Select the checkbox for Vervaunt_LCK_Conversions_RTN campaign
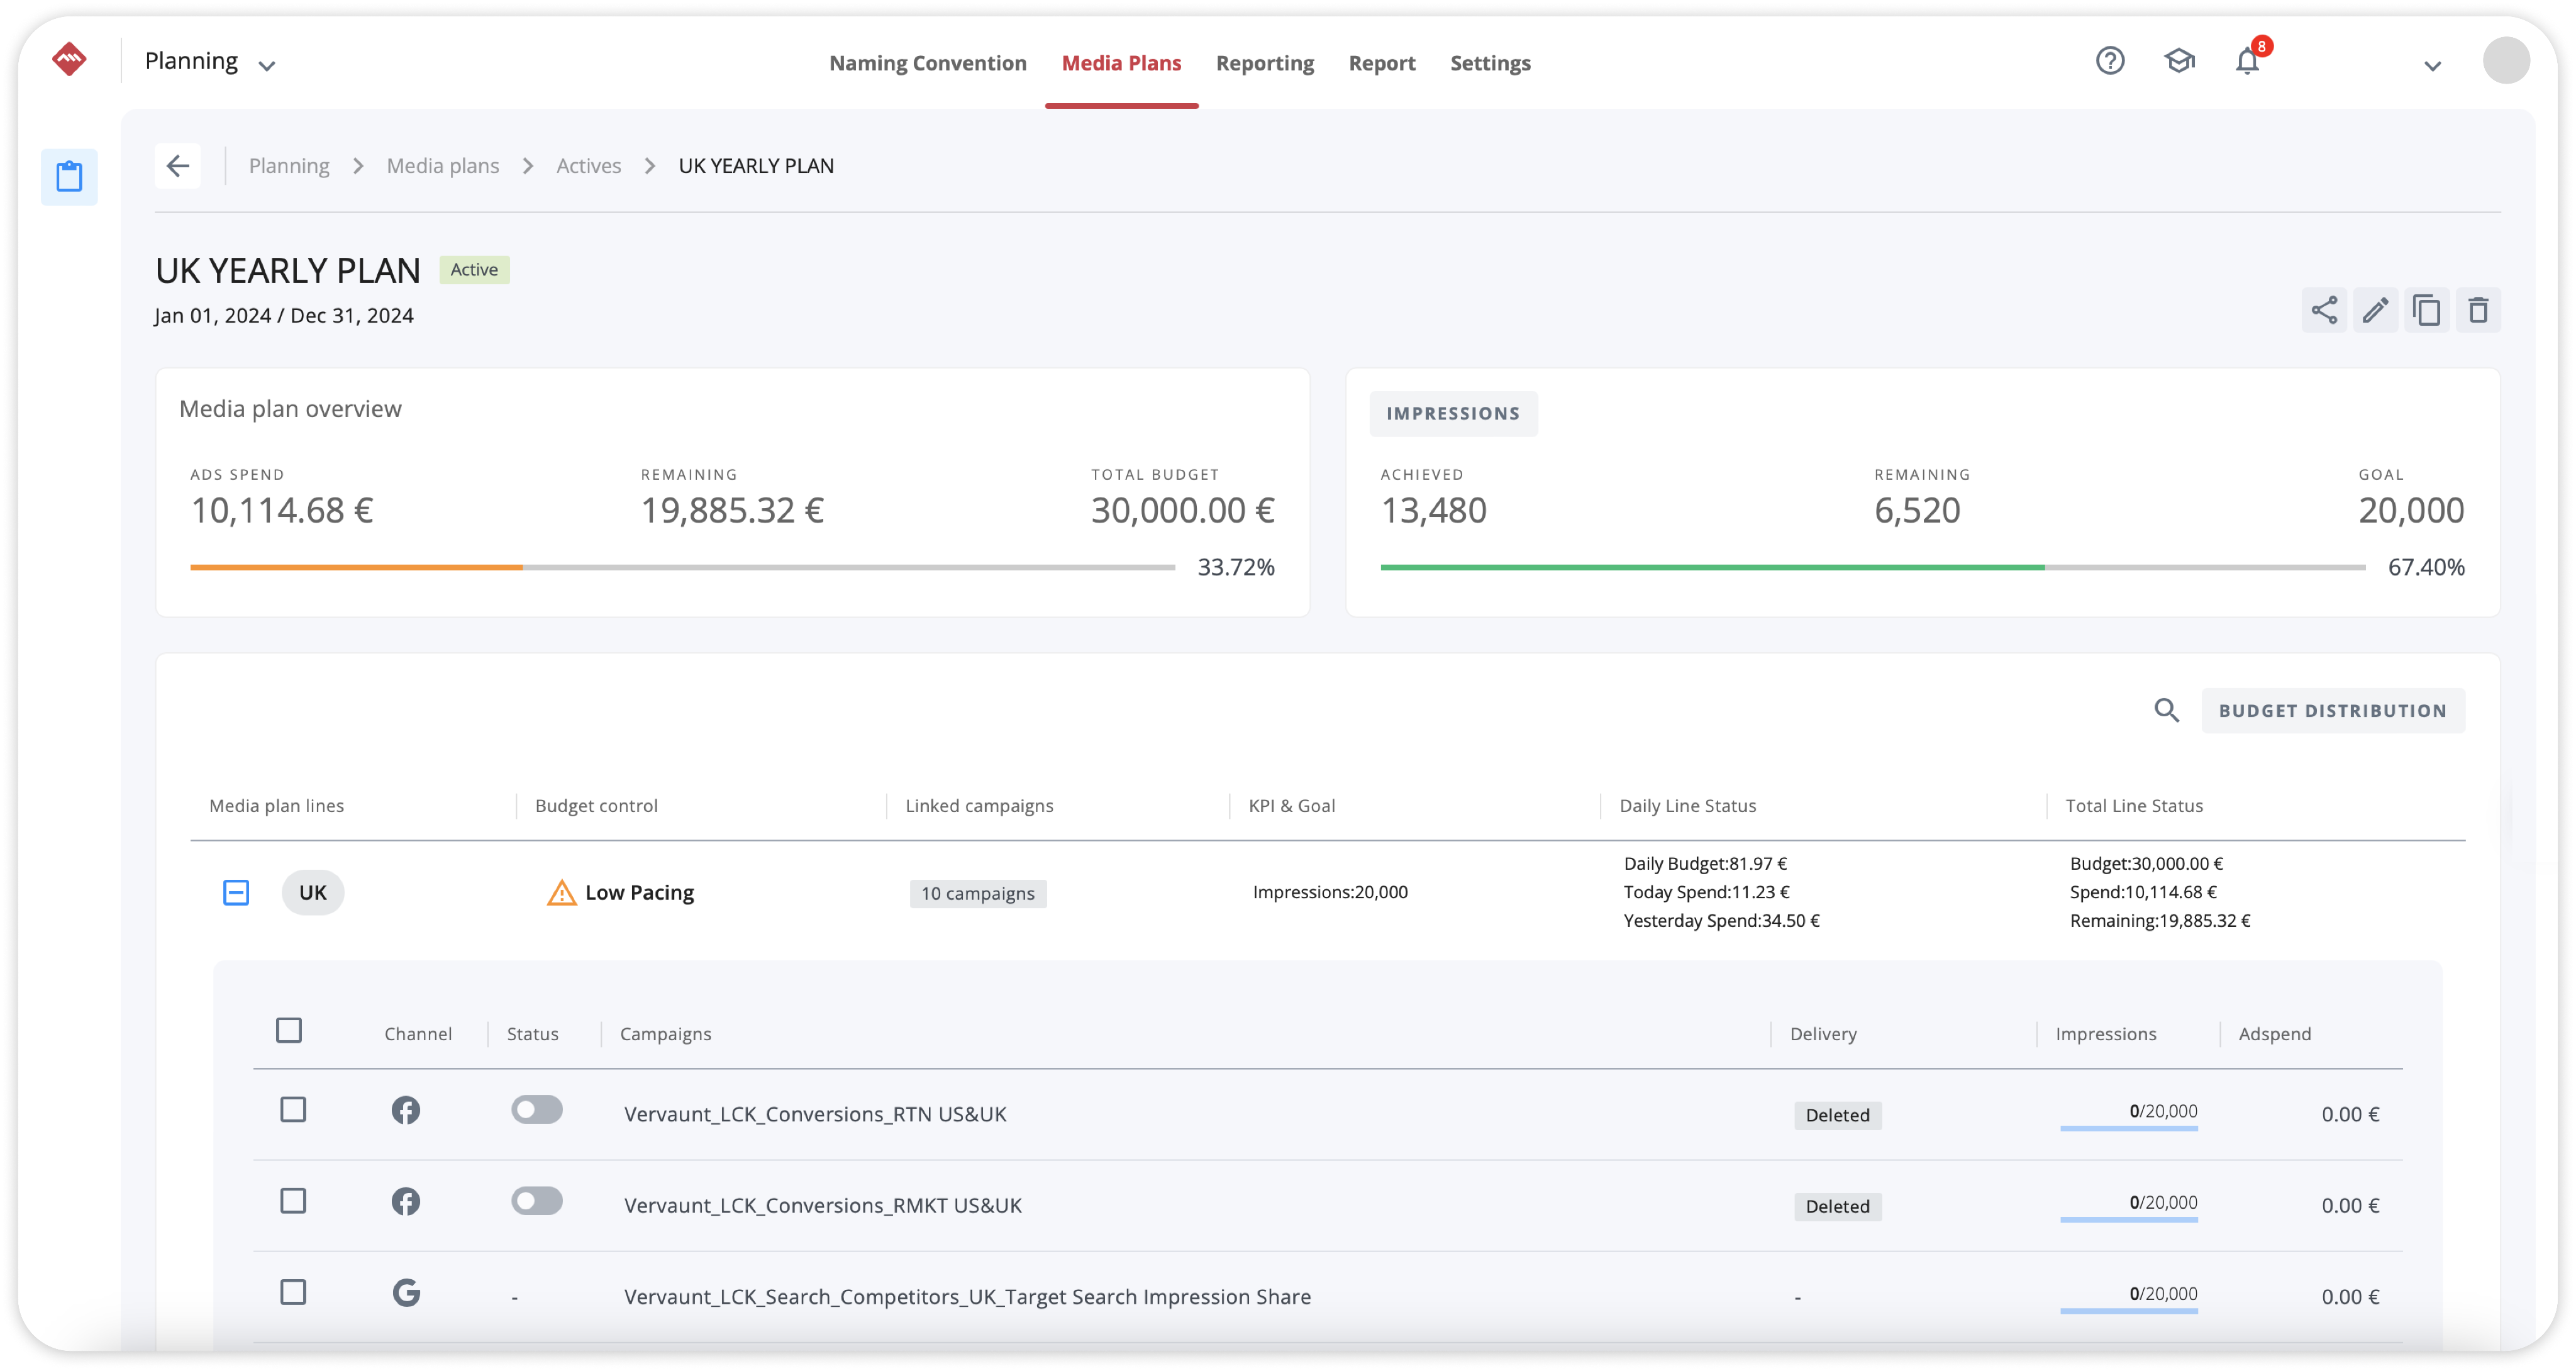The image size is (2576, 1371). 293,1111
